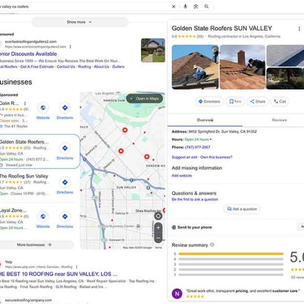The image size is (304, 304).
Task: Open the About Us sitelink
Action: [102, 67]
